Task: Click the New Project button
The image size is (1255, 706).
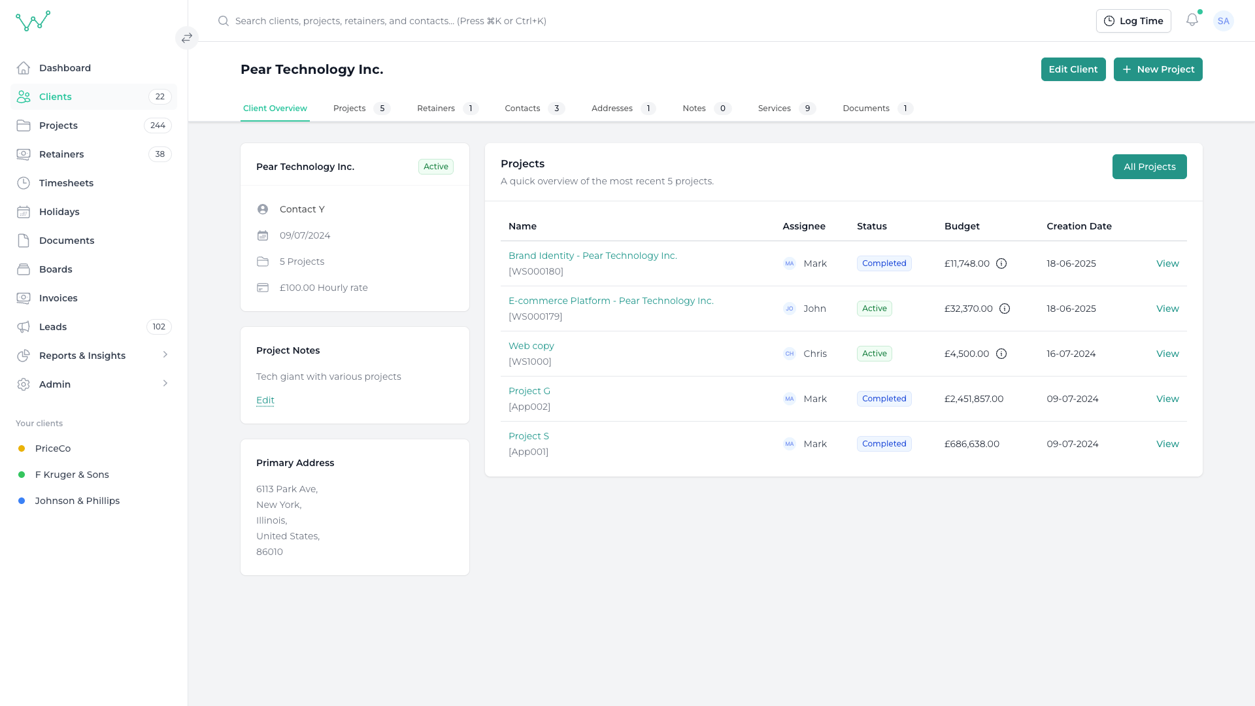Action: pyautogui.click(x=1158, y=69)
